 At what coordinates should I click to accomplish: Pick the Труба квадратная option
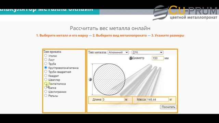(x=46, y=71)
